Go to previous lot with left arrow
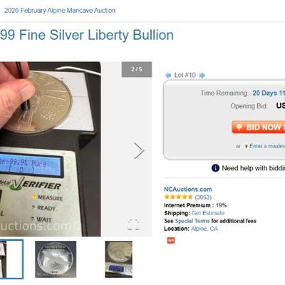 [168, 76]
